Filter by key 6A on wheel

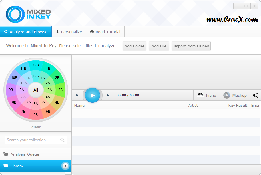coord(36,104)
